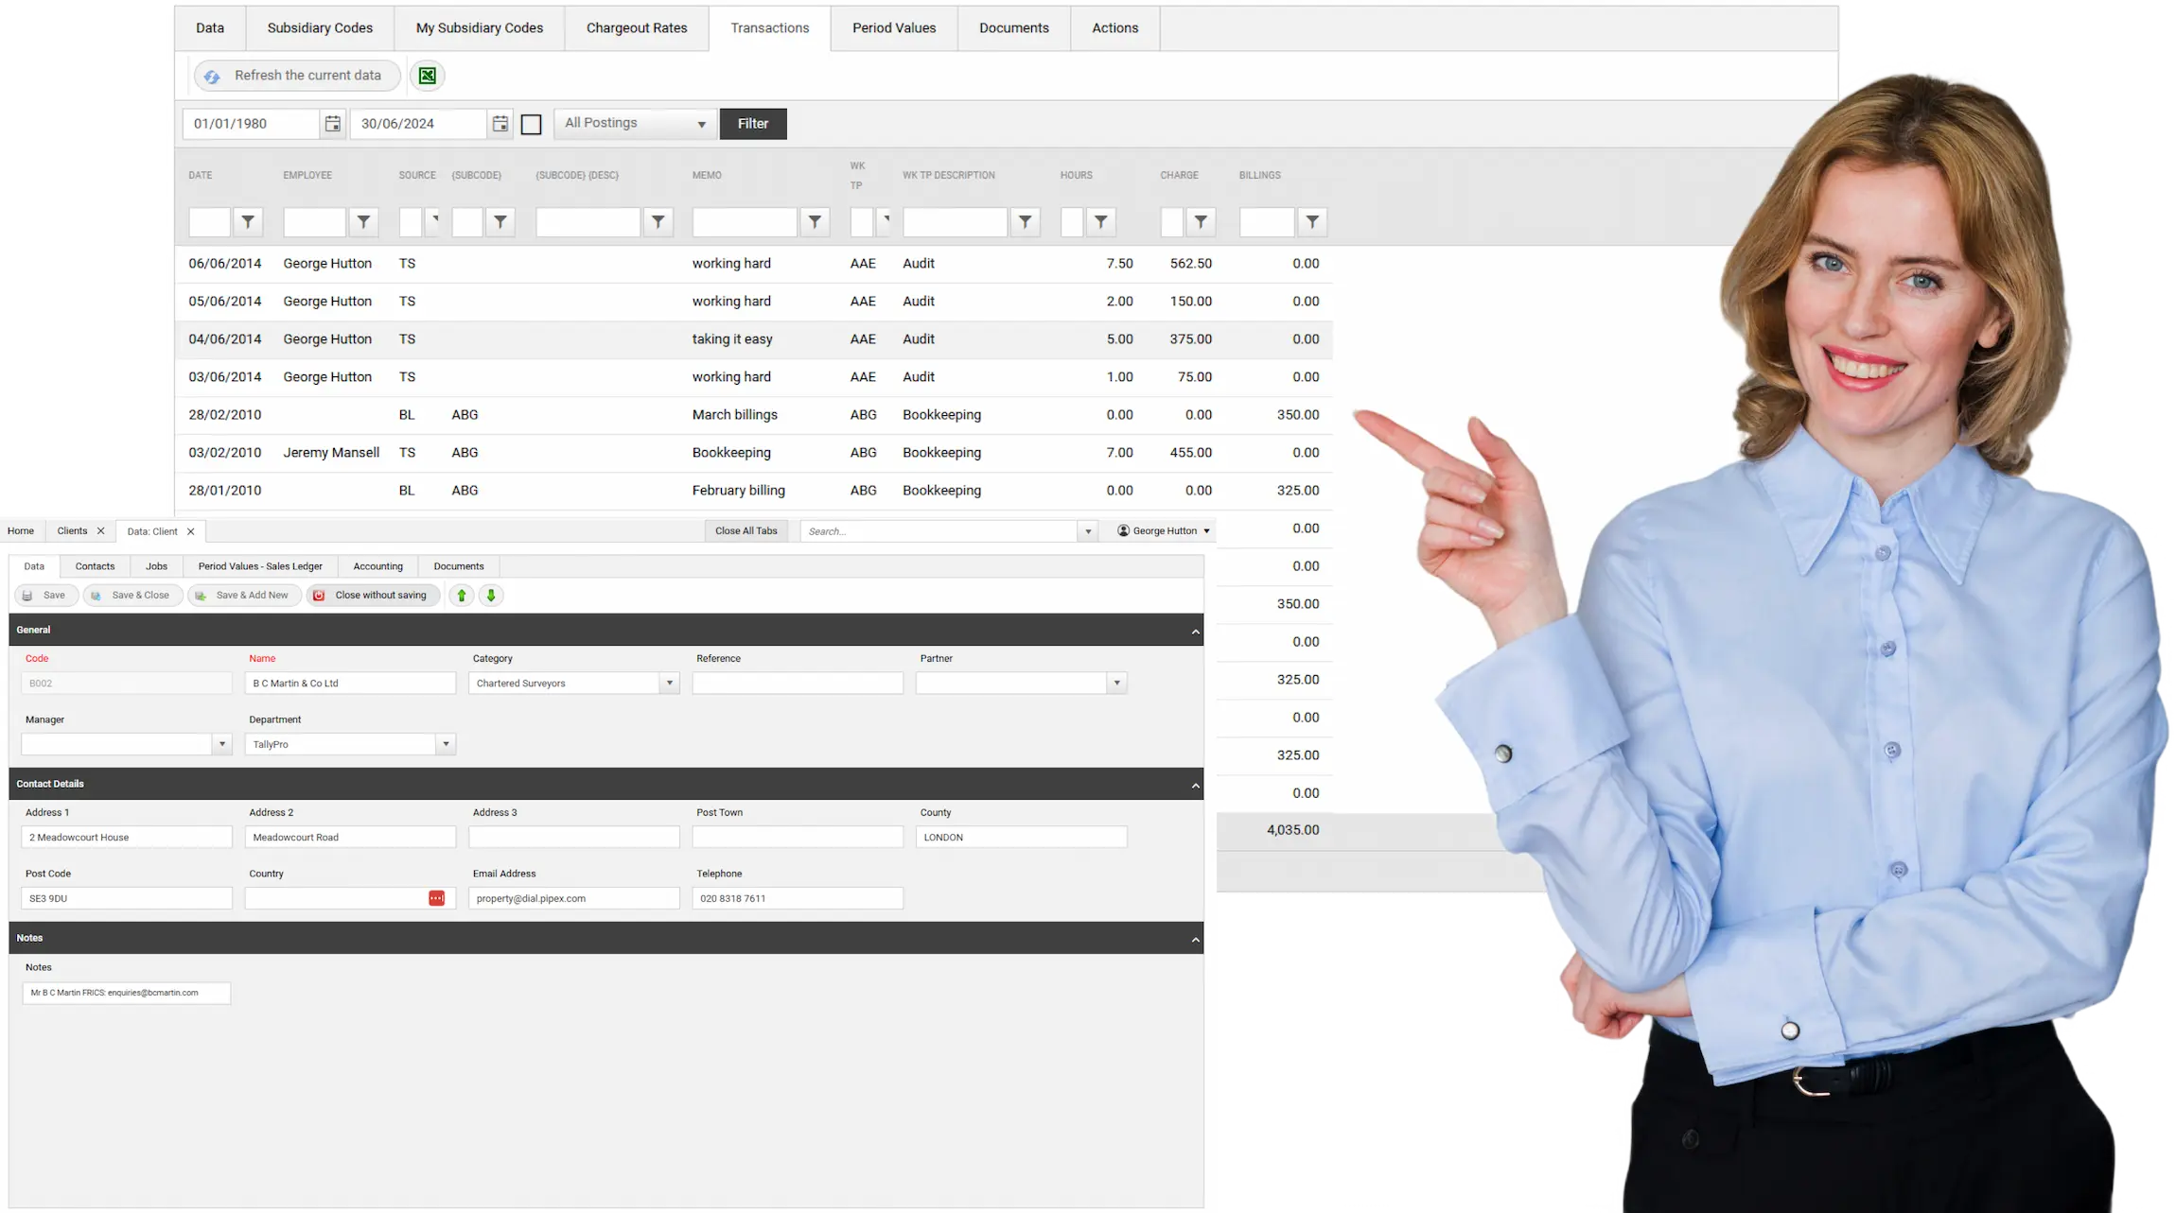Click the Date column filter icon

coord(248,222)
